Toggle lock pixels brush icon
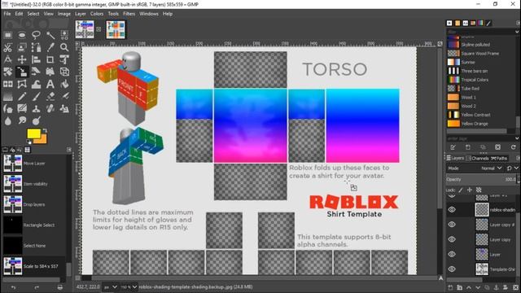 tap(461, 190)
